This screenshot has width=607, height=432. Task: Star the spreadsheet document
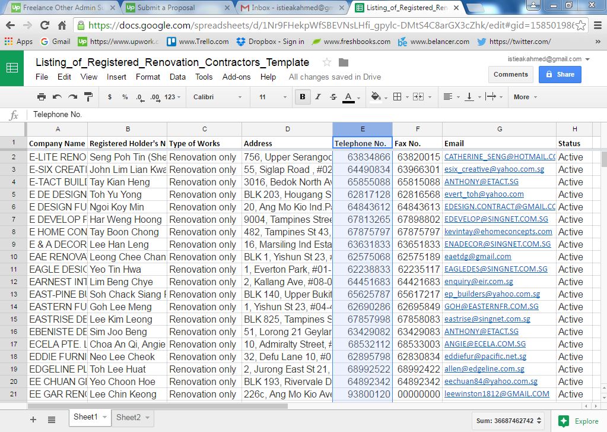(x=327, y=62)
